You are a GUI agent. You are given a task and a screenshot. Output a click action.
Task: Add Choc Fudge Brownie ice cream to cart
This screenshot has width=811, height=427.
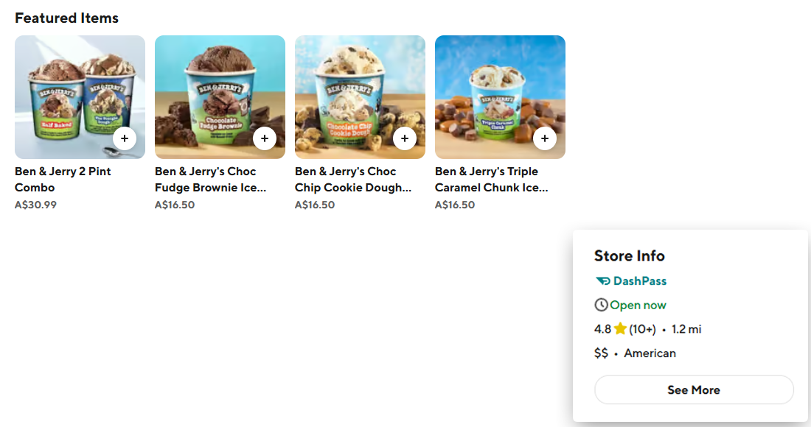pos(265,138)
